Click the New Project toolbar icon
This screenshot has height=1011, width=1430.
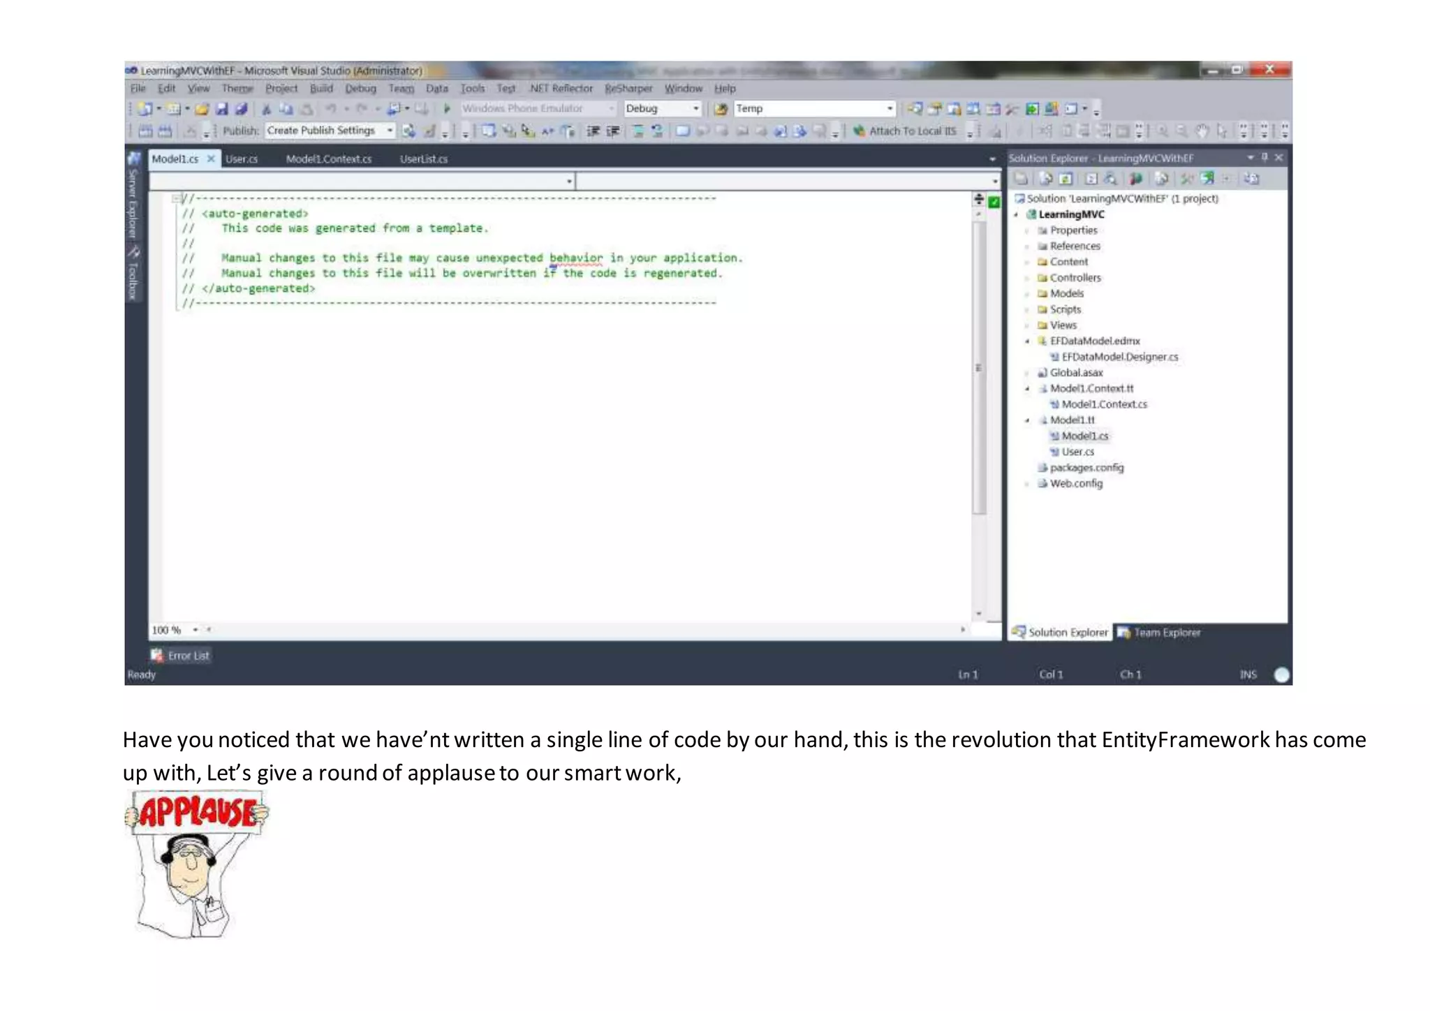[x=145, y=109]
